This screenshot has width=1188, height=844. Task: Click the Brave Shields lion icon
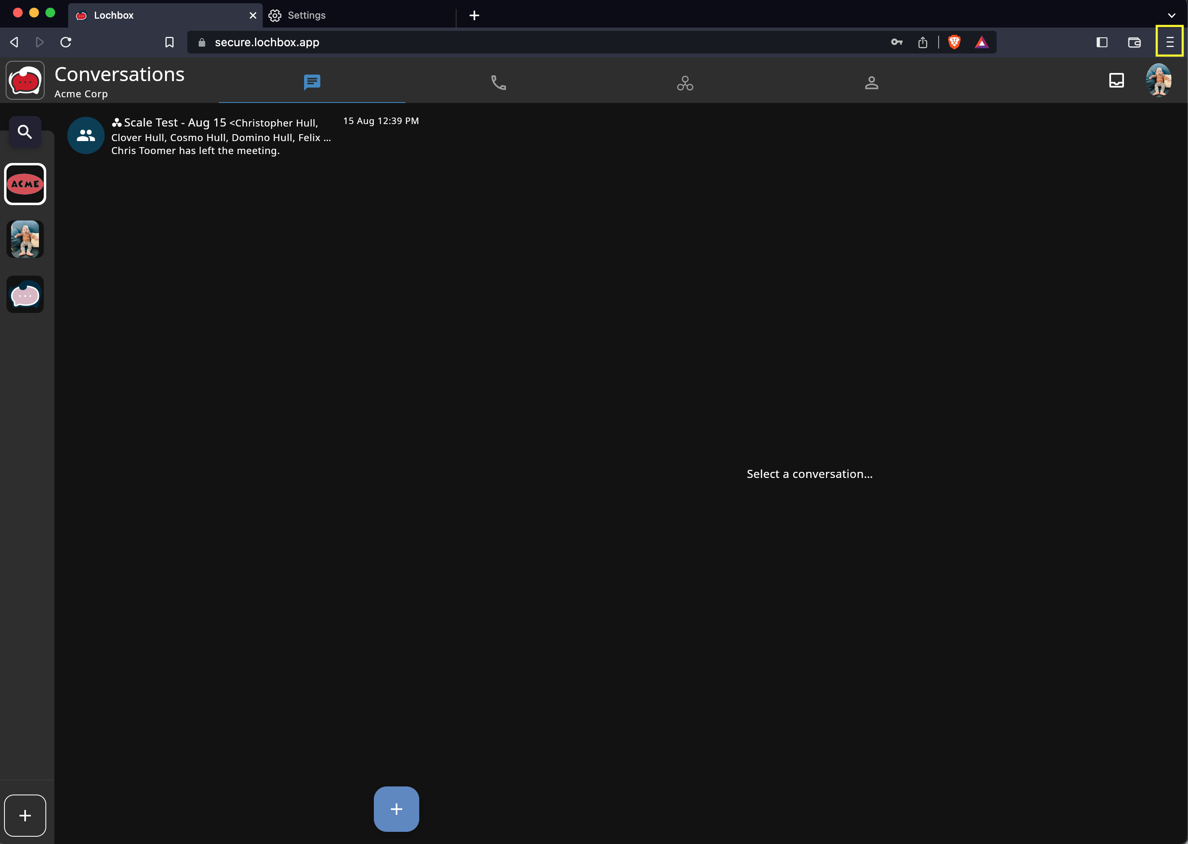coord(954,42)
